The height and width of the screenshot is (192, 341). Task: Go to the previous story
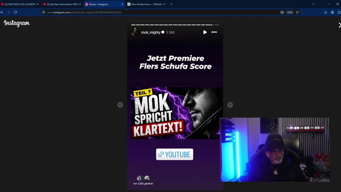pos(120,105)
